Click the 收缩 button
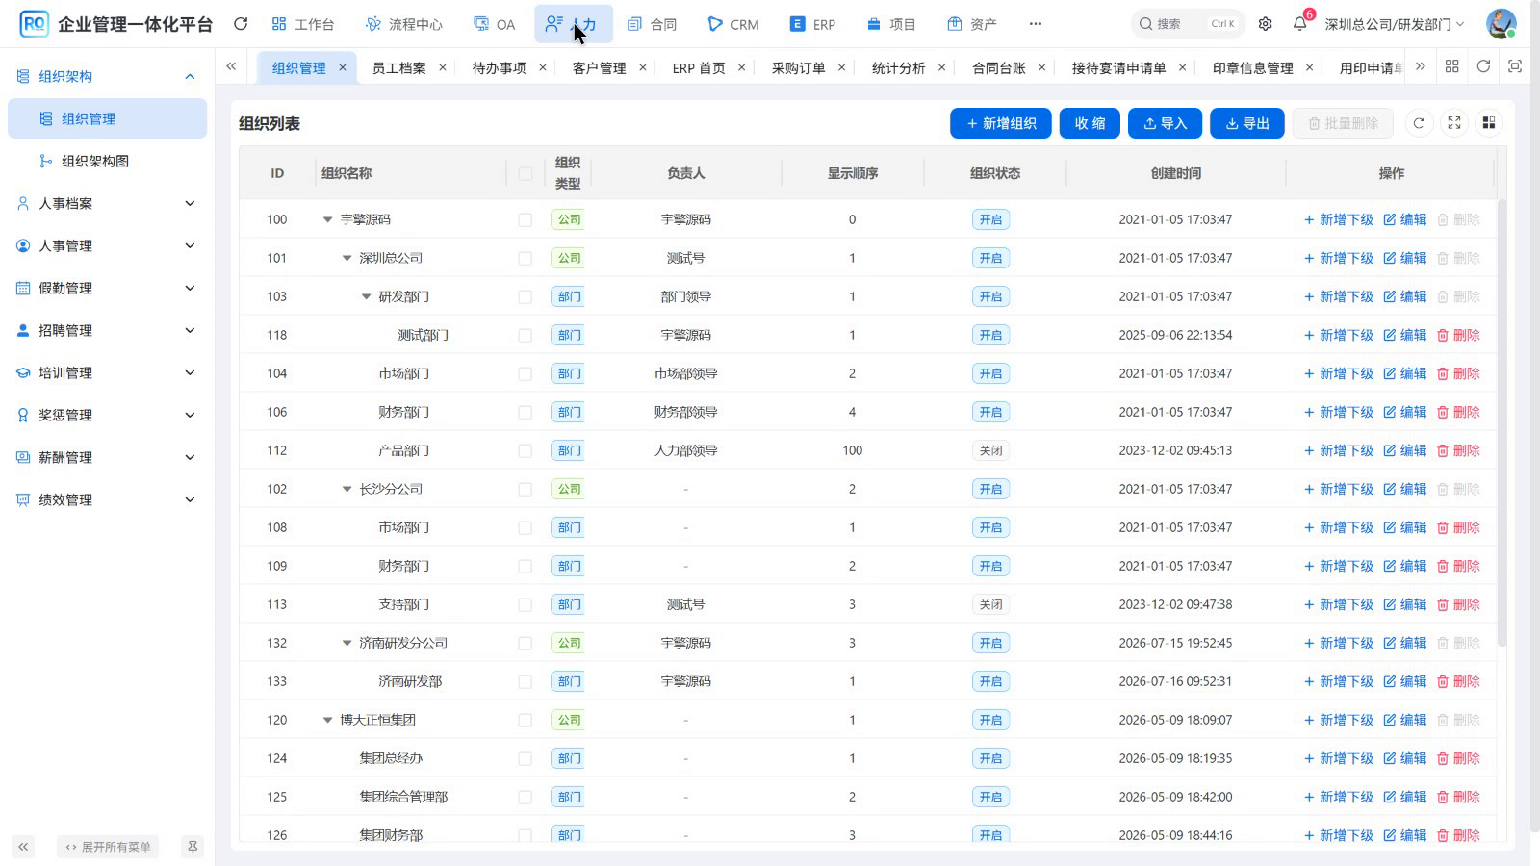The width and height of the screenshot is (1540, 866). coord(1090,123)
